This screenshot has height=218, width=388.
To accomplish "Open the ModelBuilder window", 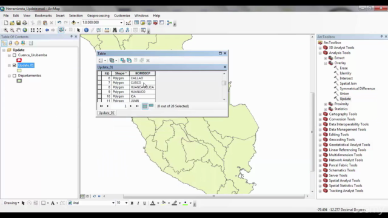I will [x=169, y=23].
